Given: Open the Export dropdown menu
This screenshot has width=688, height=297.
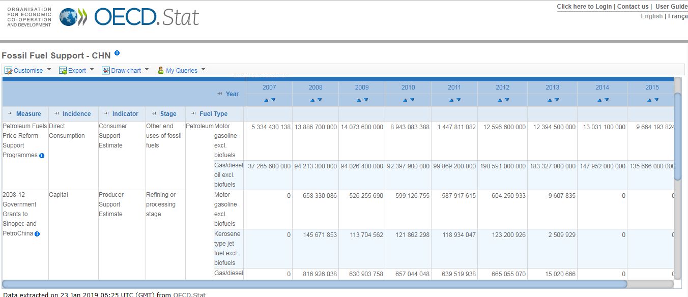Looking at the screenshot, I should point(76,71).
